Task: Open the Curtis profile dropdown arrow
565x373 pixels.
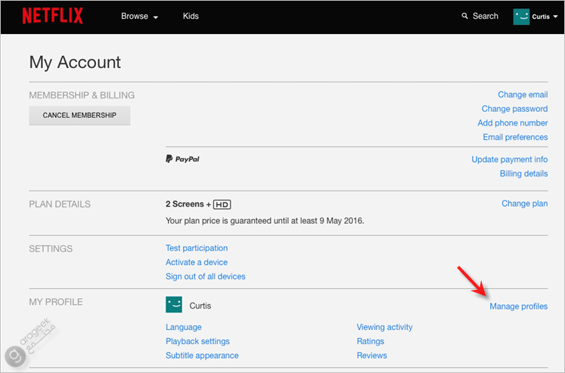Action: click(555, 17)
